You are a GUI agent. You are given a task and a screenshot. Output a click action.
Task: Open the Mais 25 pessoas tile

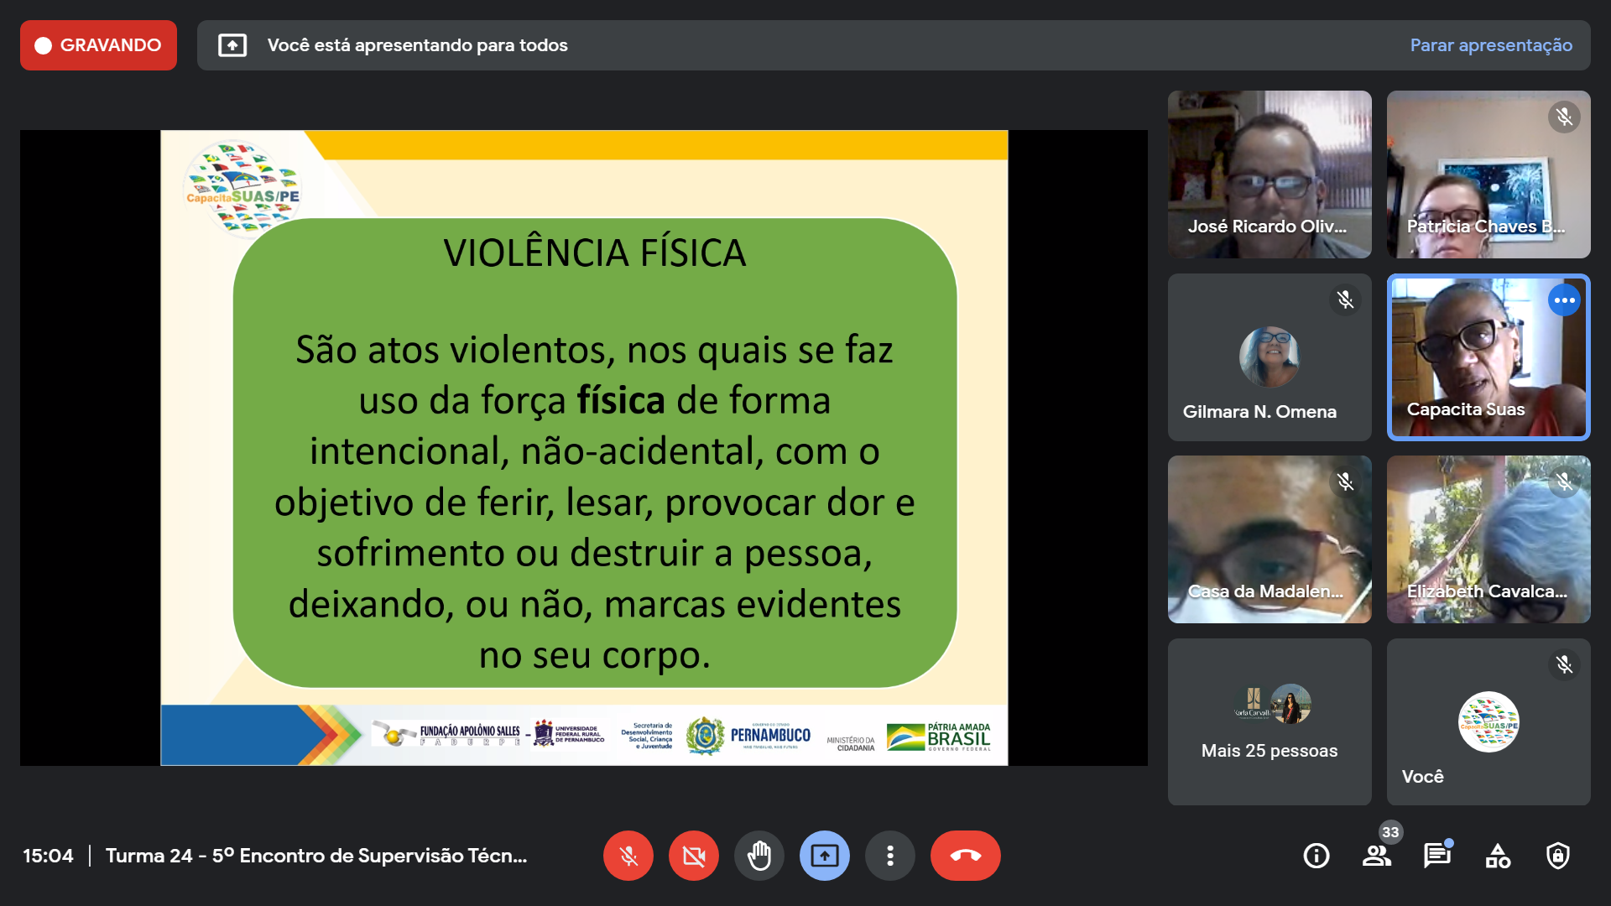(x=1269, y=721)
